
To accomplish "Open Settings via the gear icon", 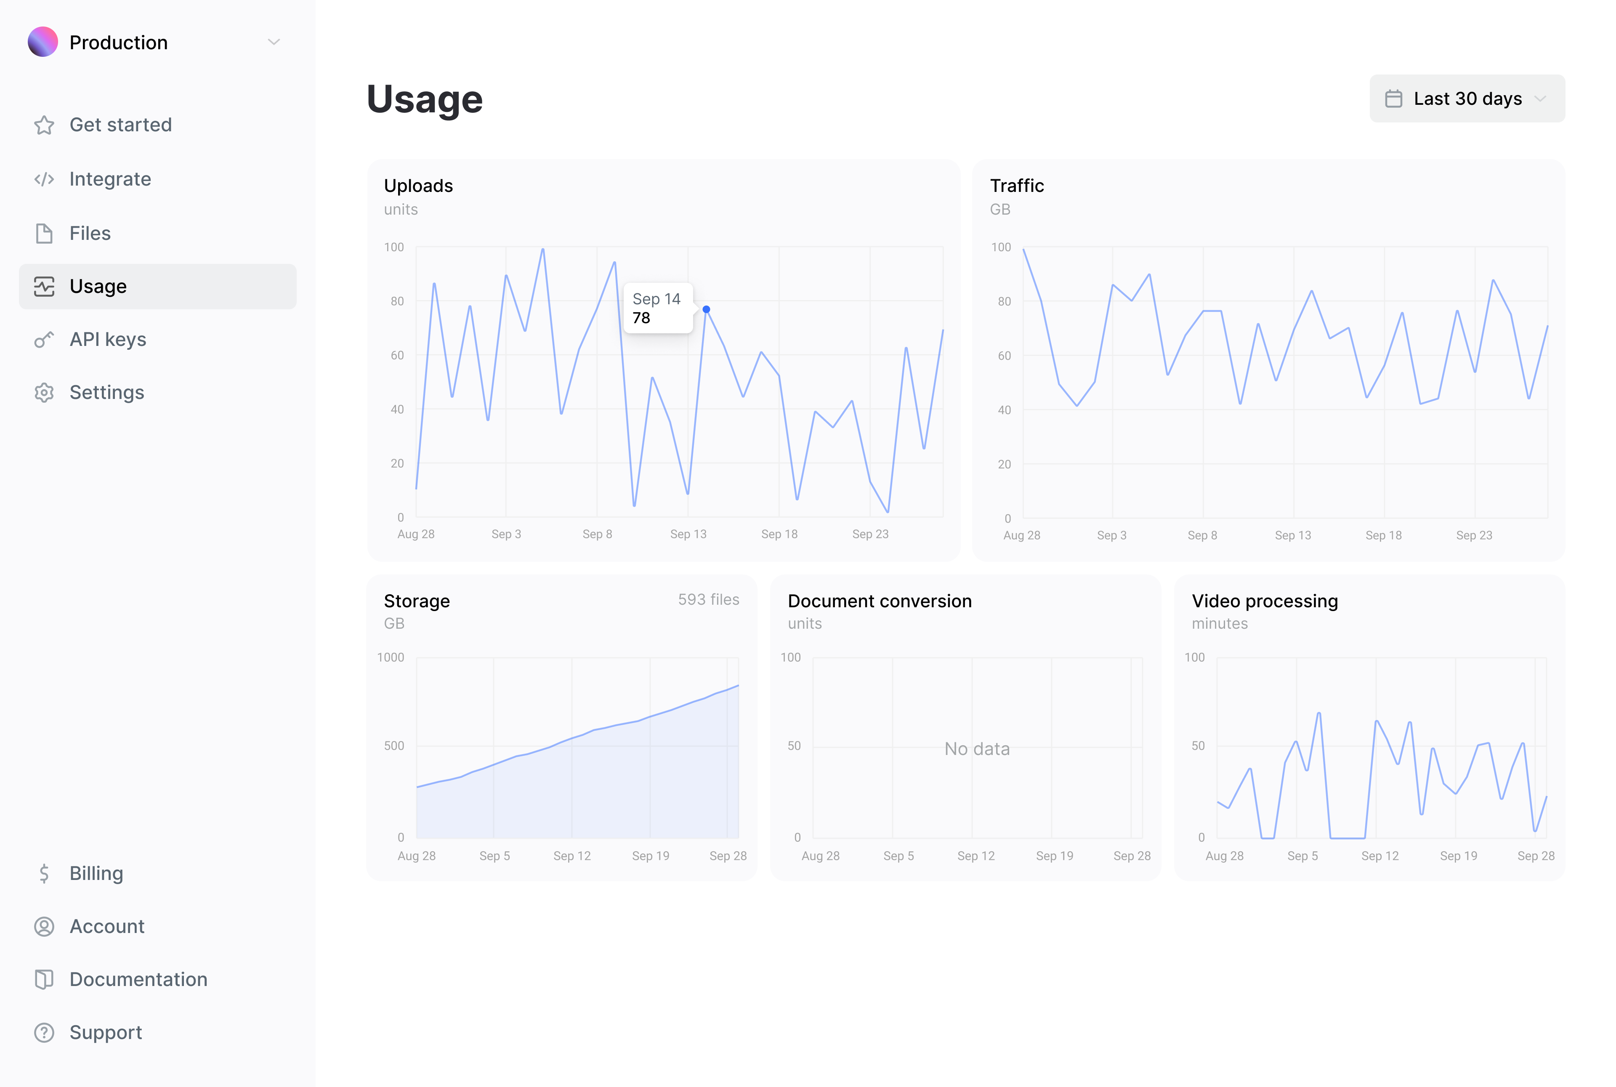I will point(44,392).
